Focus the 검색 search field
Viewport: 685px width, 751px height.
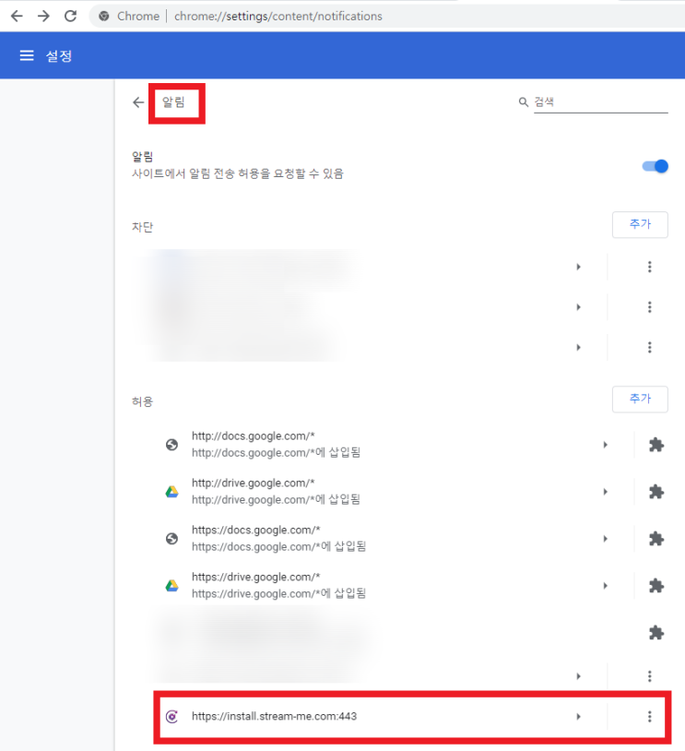(x=601, y=102)
